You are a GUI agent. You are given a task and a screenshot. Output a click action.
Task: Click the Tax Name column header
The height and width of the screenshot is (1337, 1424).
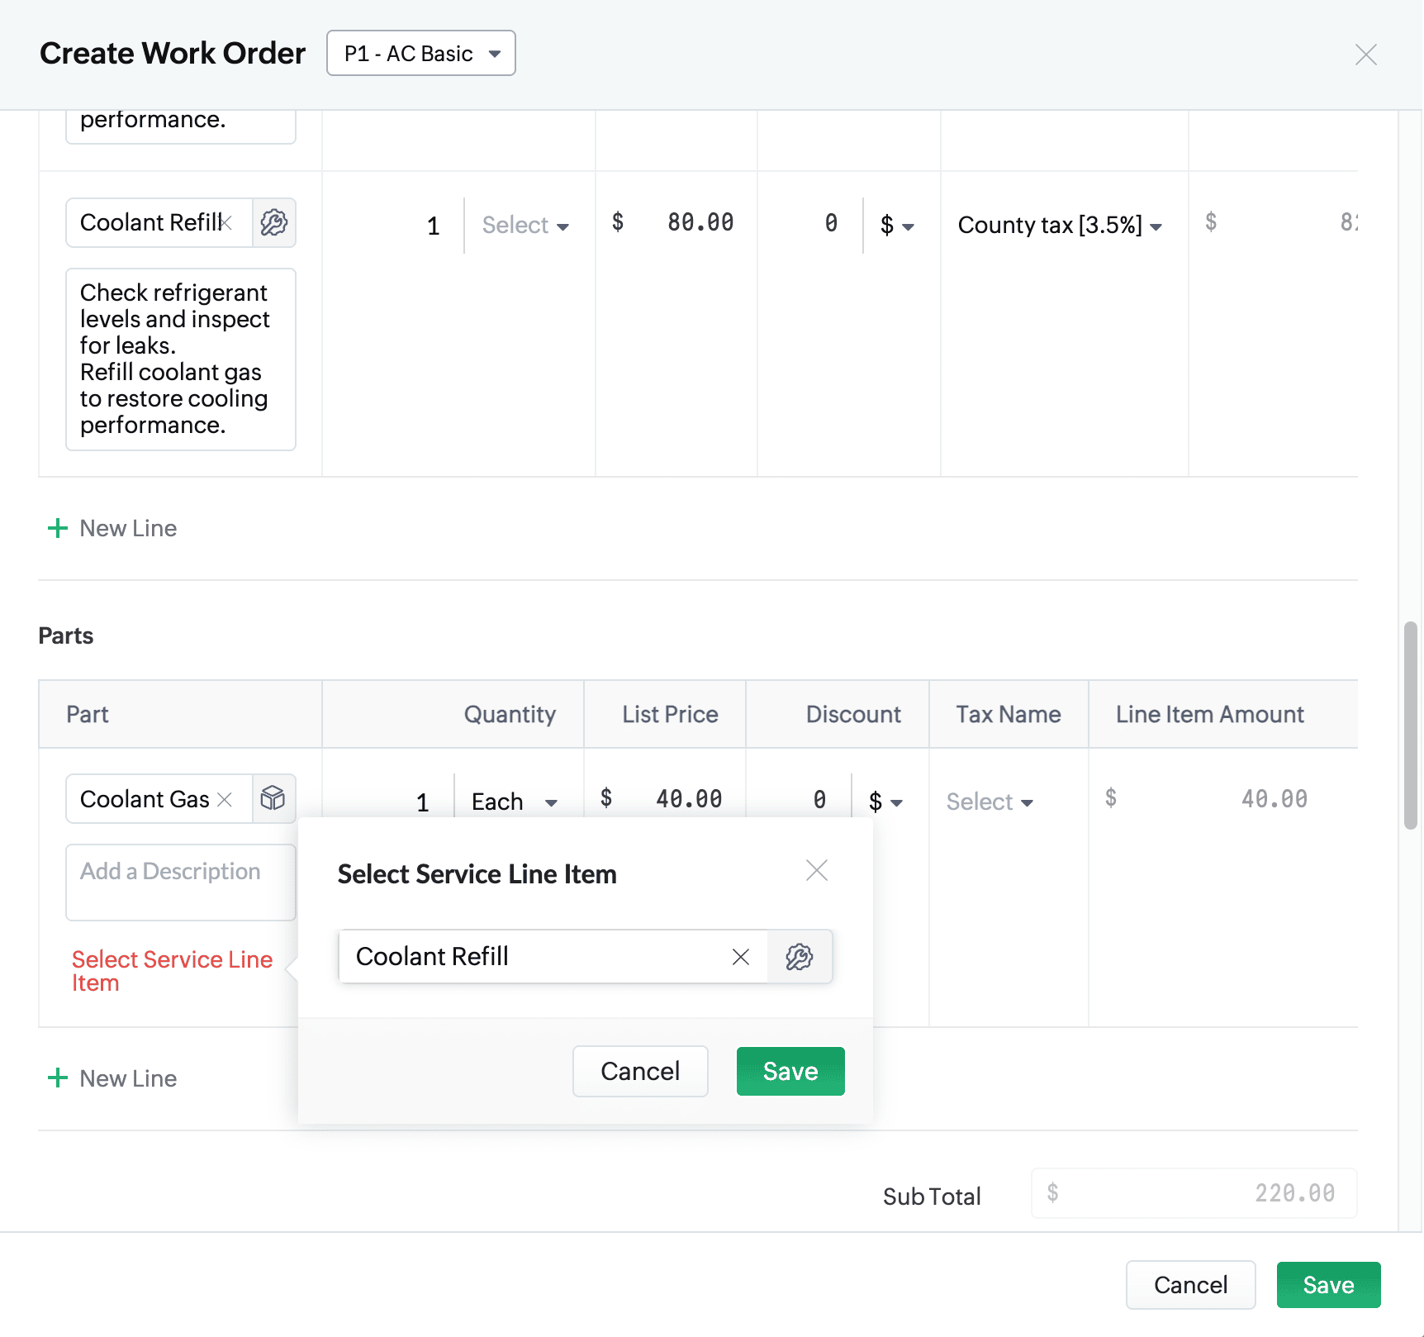[1008, 714]
